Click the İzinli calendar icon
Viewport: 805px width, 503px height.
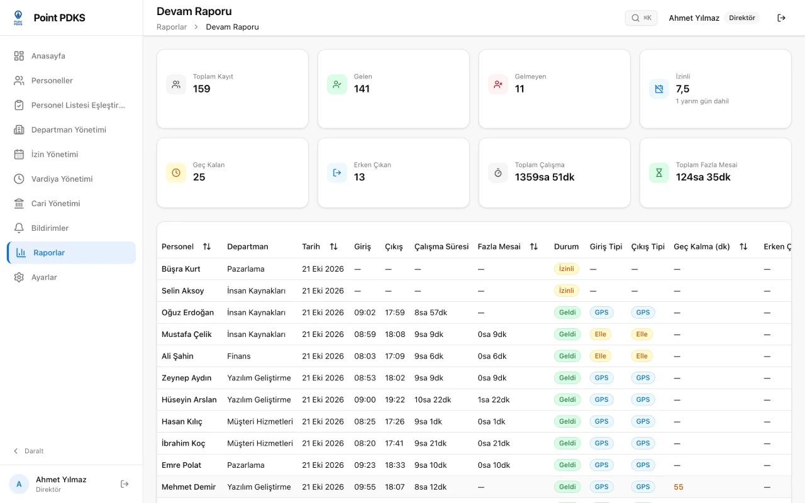point(659,89)
